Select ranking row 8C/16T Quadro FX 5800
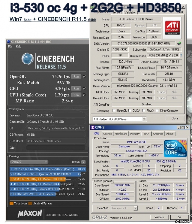 click(x=48, y=174)
